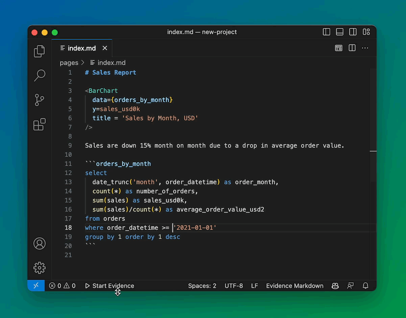
Task: Split the editor to the right
Action: [352, 48]
